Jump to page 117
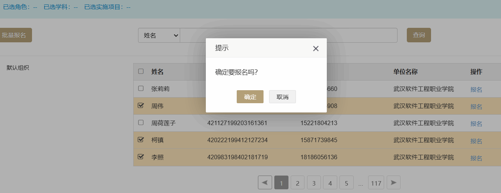Image resolution: width=501 pixels, height=193 pixels. pos(376,183)
